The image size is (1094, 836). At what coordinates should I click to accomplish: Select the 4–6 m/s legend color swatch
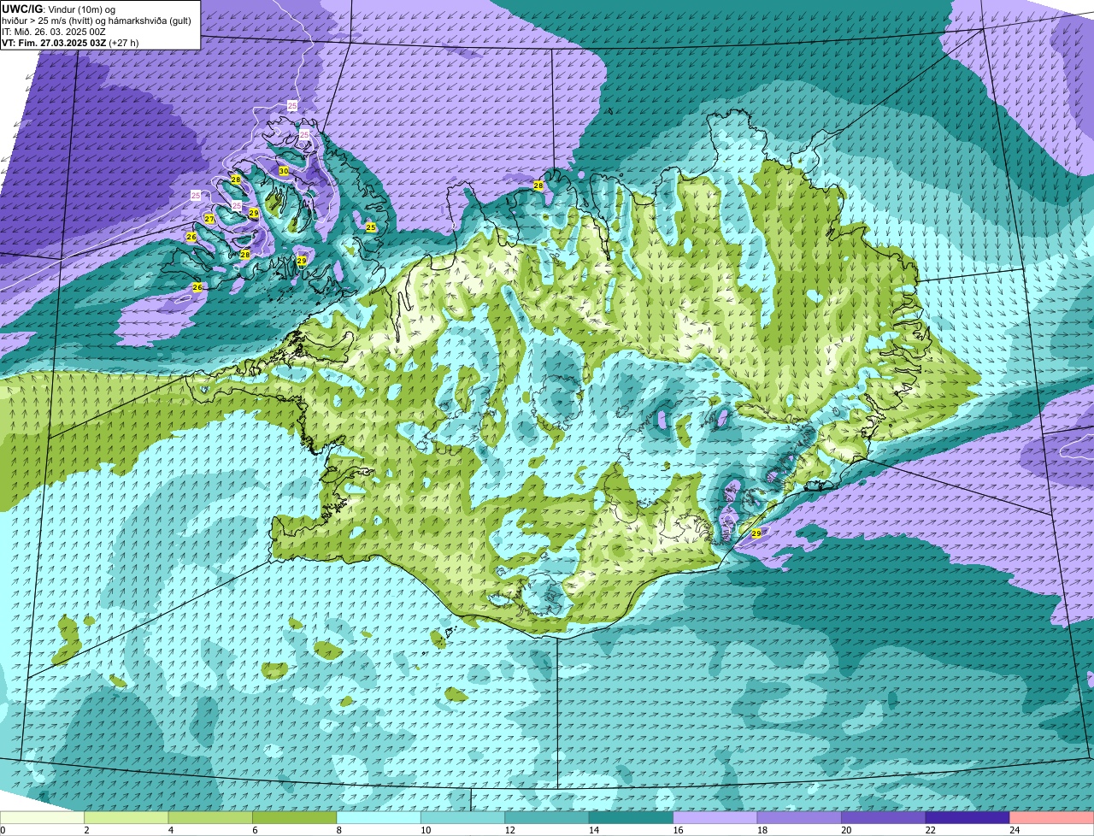pos(210,817)
